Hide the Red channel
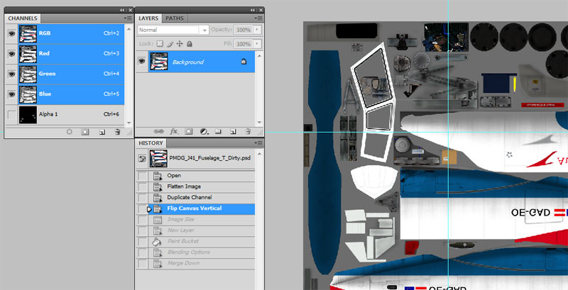 pyautogui.click(x=12, y=53)
